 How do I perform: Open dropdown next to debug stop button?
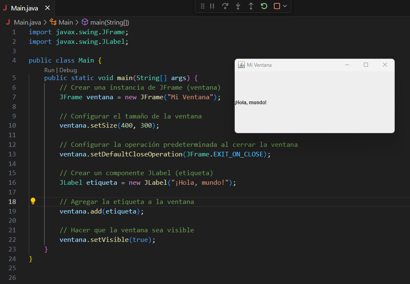(x=285, y=6)
